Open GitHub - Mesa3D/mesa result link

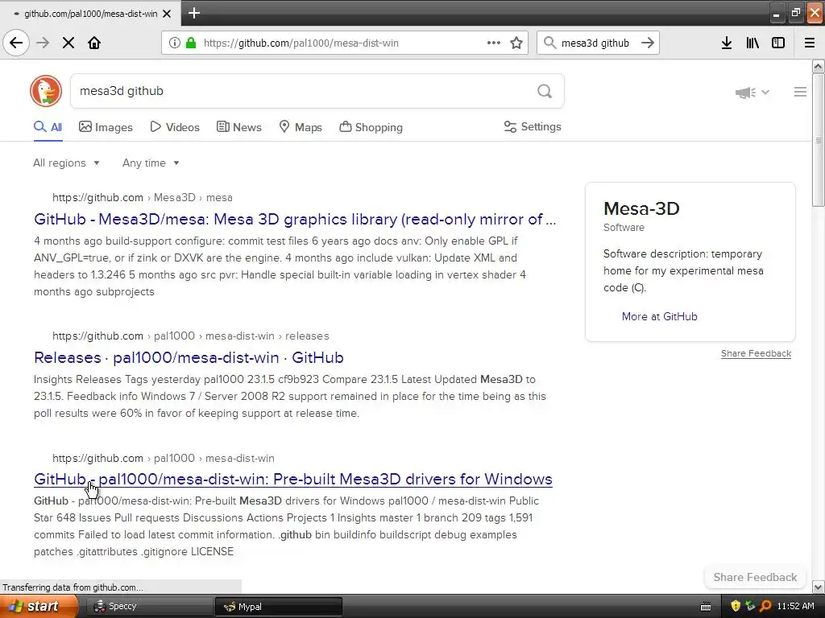[x=295, y=219]
